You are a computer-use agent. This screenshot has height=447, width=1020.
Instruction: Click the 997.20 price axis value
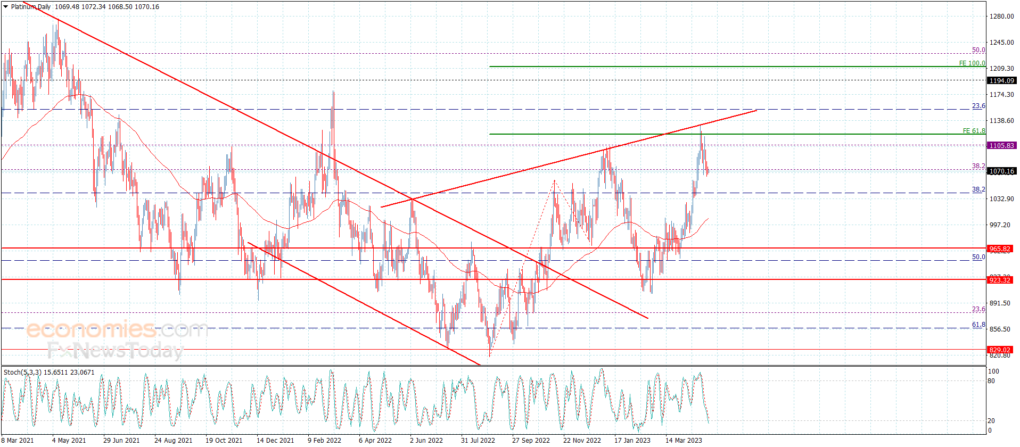[x=1000, y=225]
